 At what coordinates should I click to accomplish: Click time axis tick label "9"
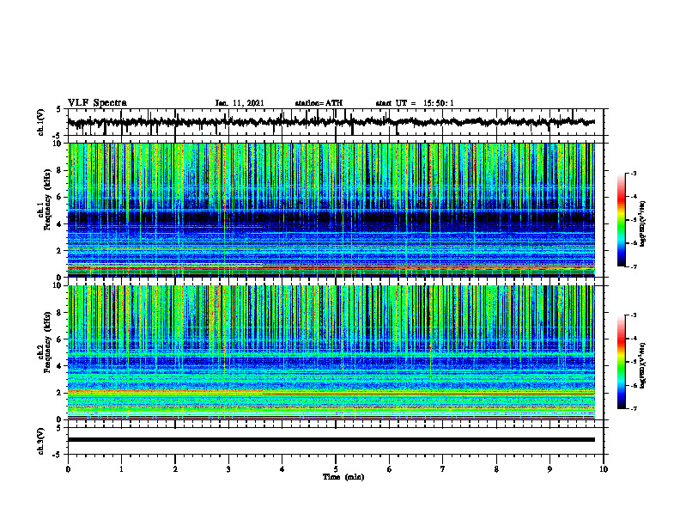coord(549,469)
